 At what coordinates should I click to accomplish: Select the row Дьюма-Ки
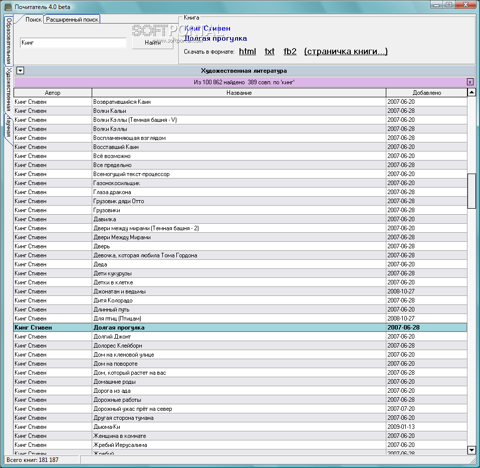pyautogui.click(x=241, y=427)
